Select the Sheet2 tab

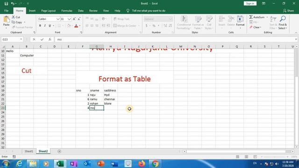click(43, 151)
